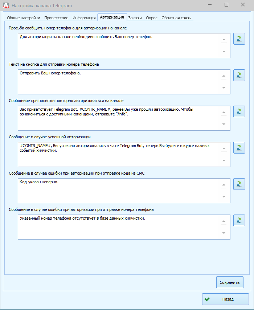Open the Опрос tab
This screenshot has width=254, height=310.
[152, 18]
